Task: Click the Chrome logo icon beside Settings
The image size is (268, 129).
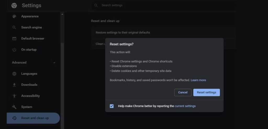Action: [x=14, y=5]
